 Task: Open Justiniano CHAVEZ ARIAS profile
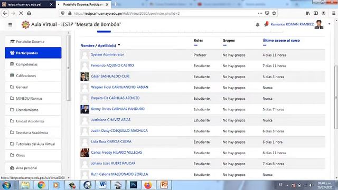click(110, 120)
